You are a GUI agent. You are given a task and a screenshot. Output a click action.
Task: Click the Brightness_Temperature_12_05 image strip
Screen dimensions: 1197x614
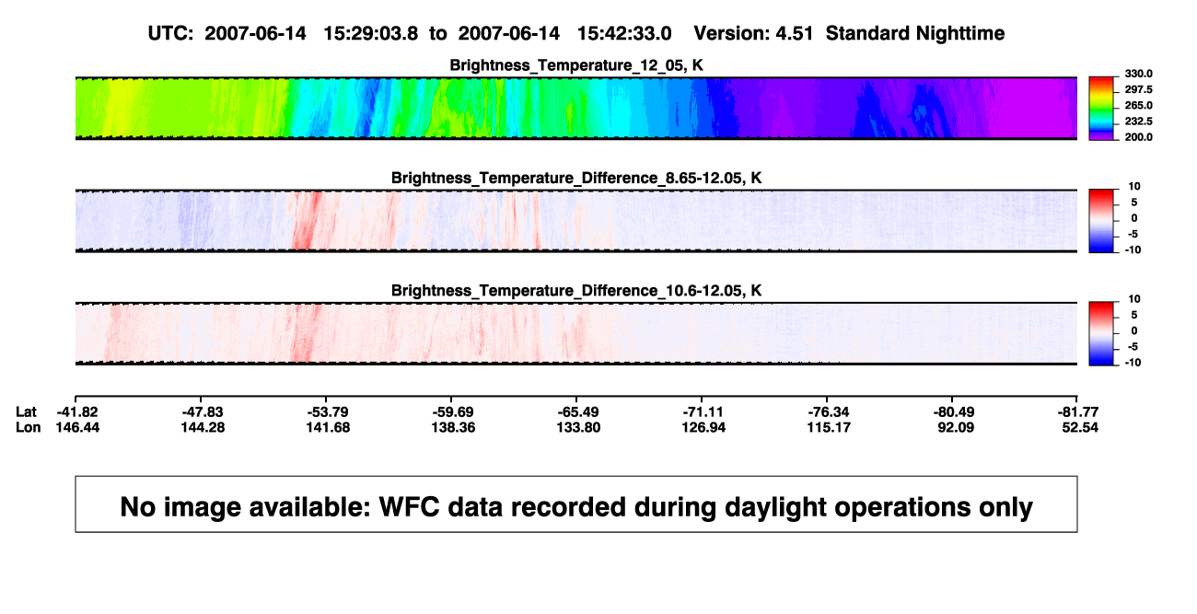[x=576, y=108]
